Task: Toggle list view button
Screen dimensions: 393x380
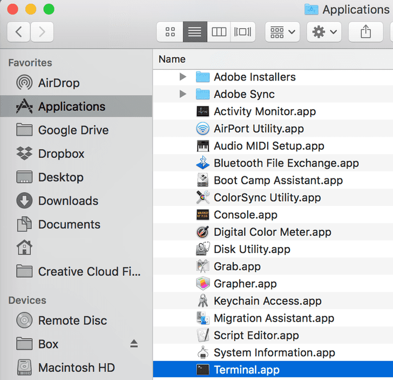Action: [x=195, y=32]
